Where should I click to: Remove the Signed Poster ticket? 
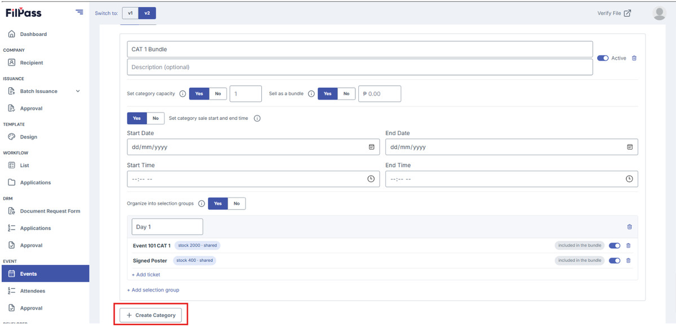point(629,261)
